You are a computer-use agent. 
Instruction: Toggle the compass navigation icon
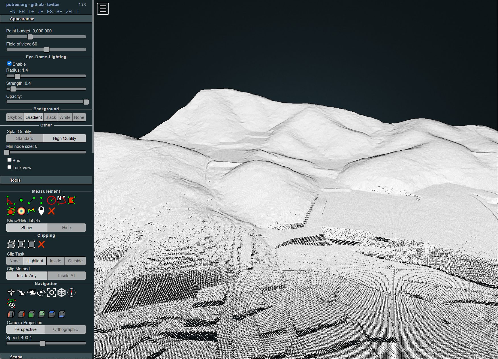[x=71, y=292]
